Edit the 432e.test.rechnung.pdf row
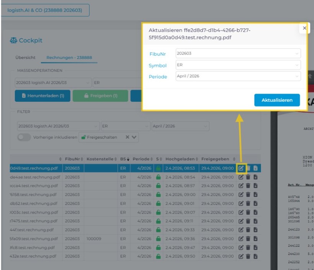This screenshot has width=314, height=270. tap(241, 256)
